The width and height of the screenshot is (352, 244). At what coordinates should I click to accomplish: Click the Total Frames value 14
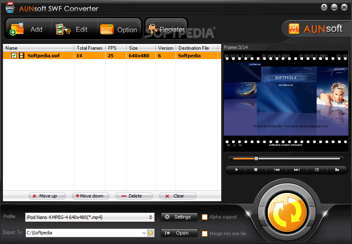[x=79, y=56]
